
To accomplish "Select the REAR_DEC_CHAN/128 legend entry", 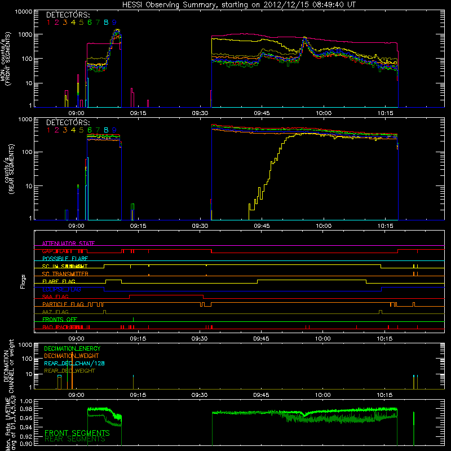I will [x=74, y=363].
